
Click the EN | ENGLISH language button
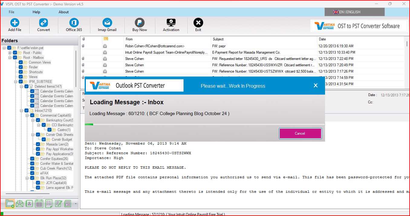point(354,12)
